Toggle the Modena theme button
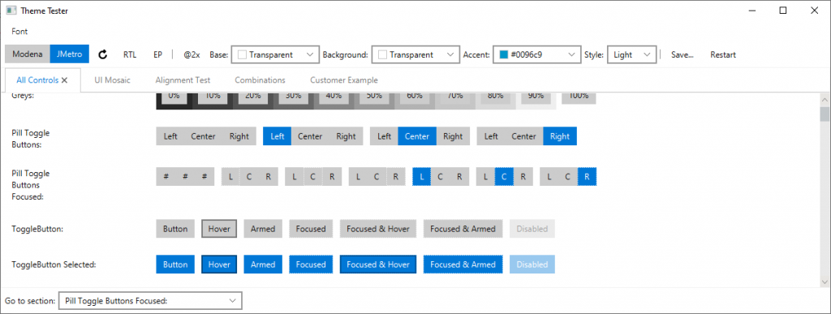831x314 pixels. tap(28, 54)
